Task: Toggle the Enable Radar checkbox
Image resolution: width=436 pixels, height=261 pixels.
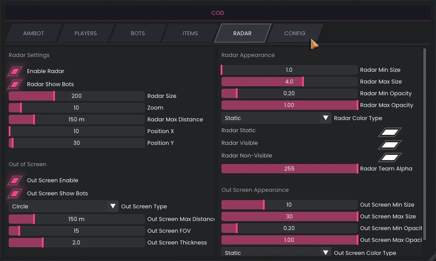Action: click(16, 71)
